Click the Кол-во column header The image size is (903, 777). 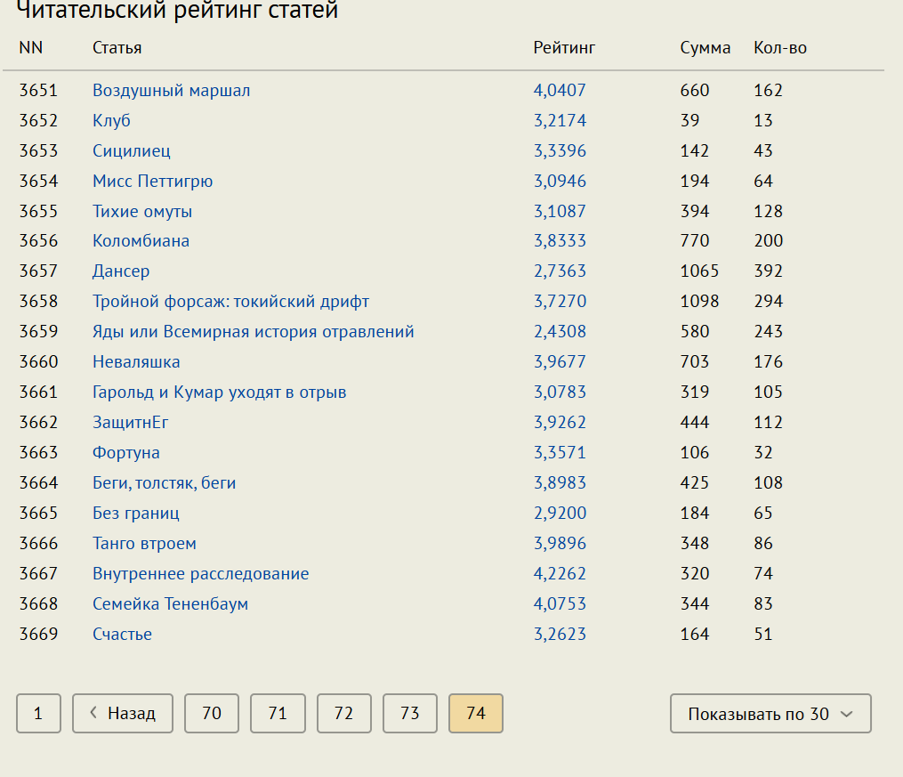click(x=779, y=48)
